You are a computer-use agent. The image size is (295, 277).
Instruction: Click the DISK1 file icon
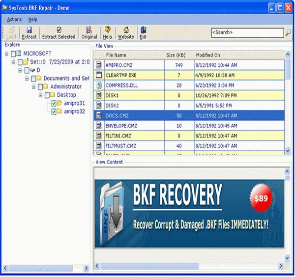tap(99, 95)
